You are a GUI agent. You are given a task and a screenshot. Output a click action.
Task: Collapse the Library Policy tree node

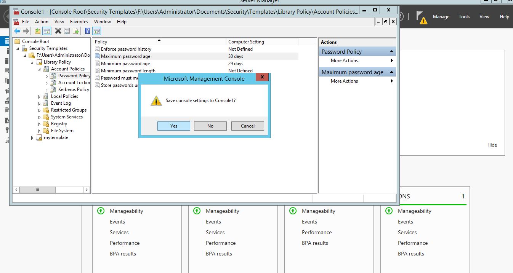click(32, 62)
